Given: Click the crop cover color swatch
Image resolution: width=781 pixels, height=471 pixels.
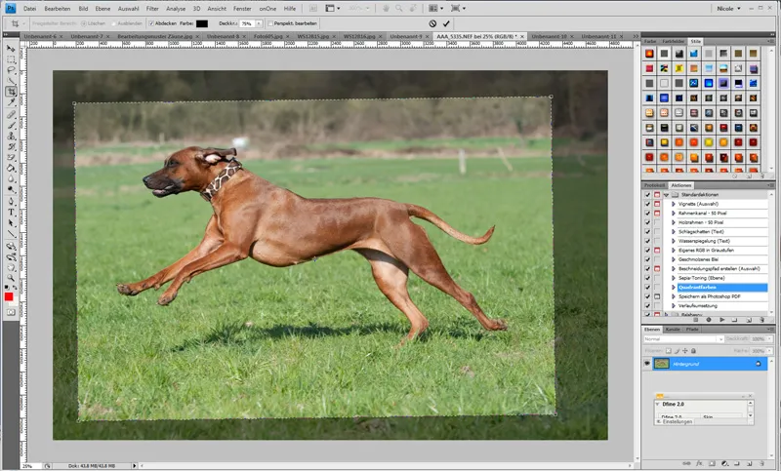Looking at the screenshot, I should (x=202, y=23).
